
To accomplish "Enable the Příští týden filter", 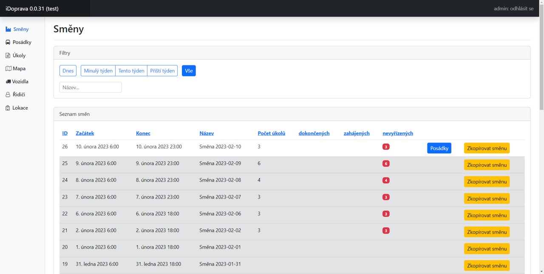I will point(162,71).
